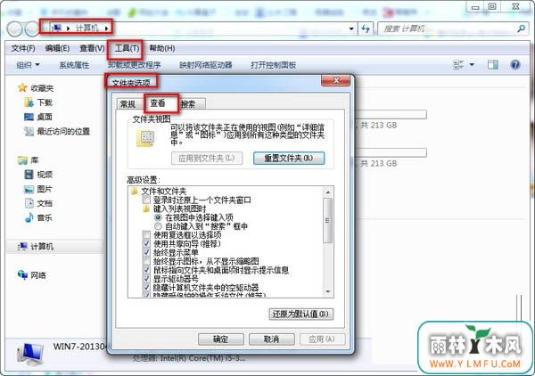Open the 文档 library icon
535x376 pixels.
29,203
